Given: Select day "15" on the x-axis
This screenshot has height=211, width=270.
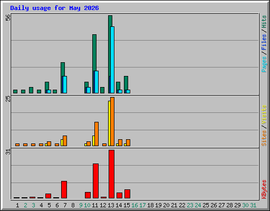Looking at the screenshot, I should [127, 205].
